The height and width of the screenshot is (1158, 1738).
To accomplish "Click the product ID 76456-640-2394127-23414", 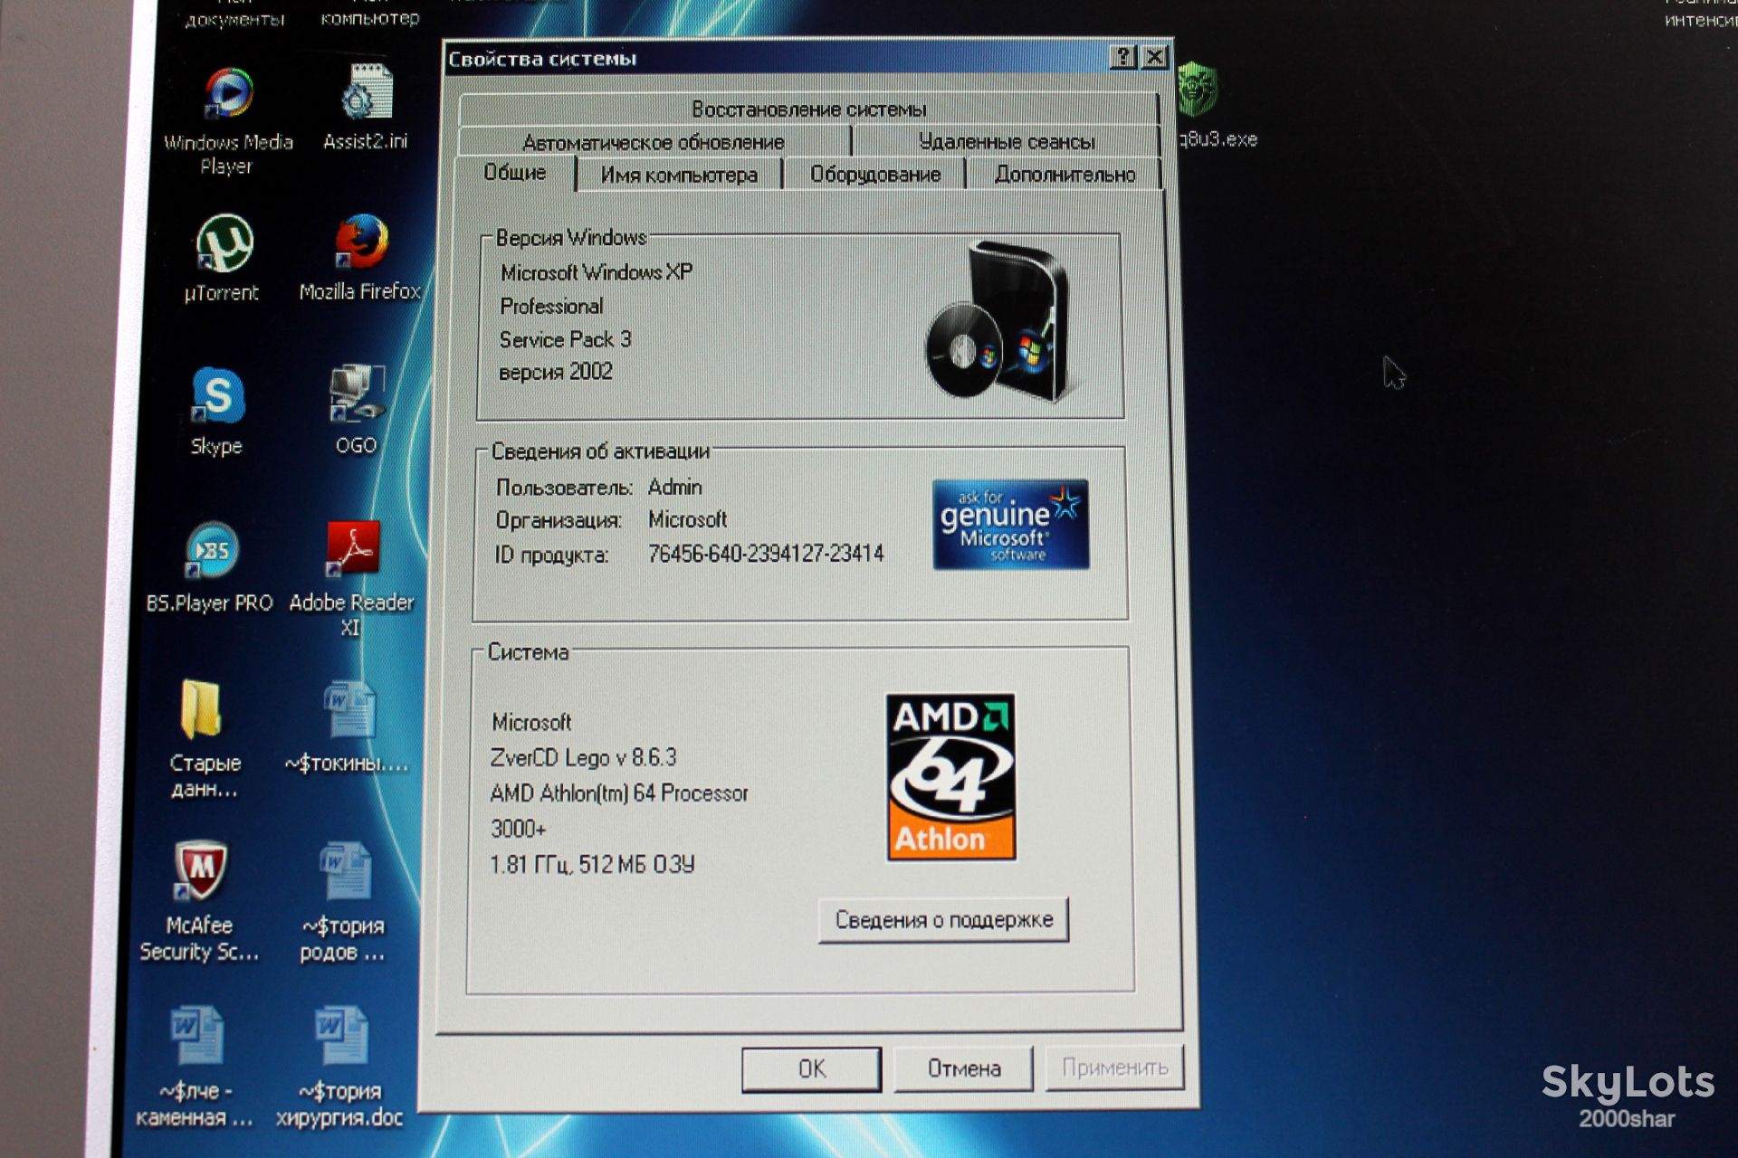I will coord(766,554).
